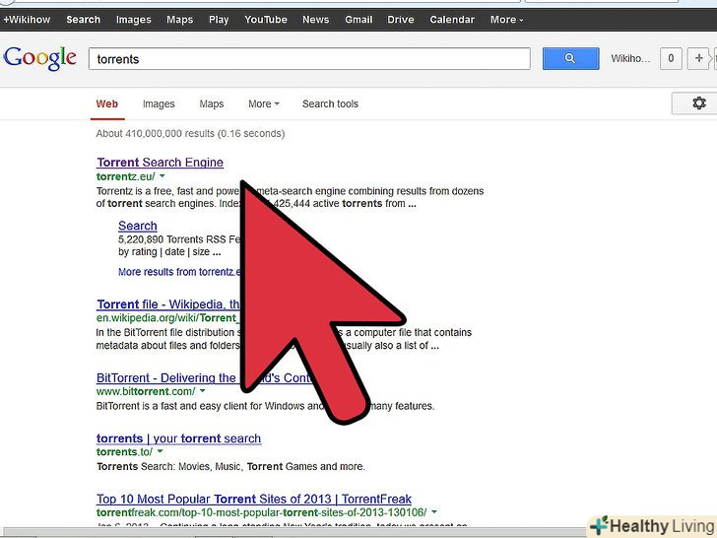Expand the arrow next to www.bittorrent.com/

pos(203,391)
